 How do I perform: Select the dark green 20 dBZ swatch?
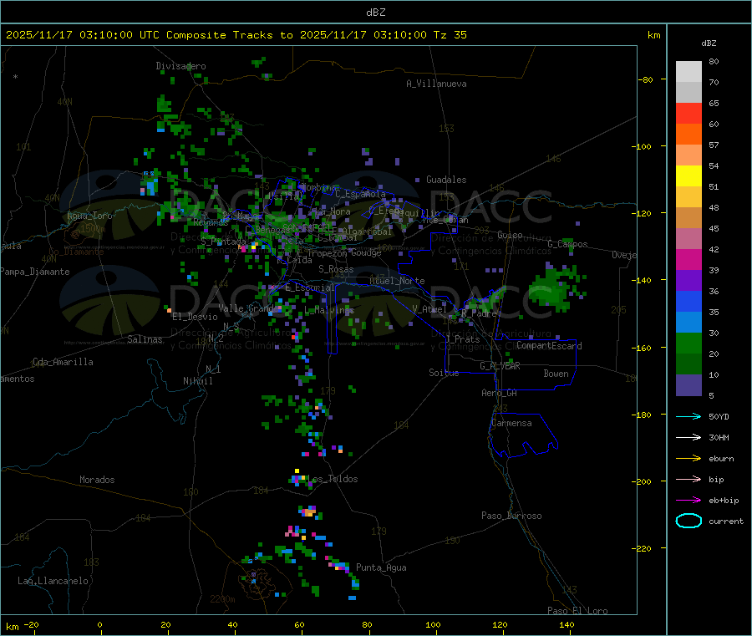688,364
